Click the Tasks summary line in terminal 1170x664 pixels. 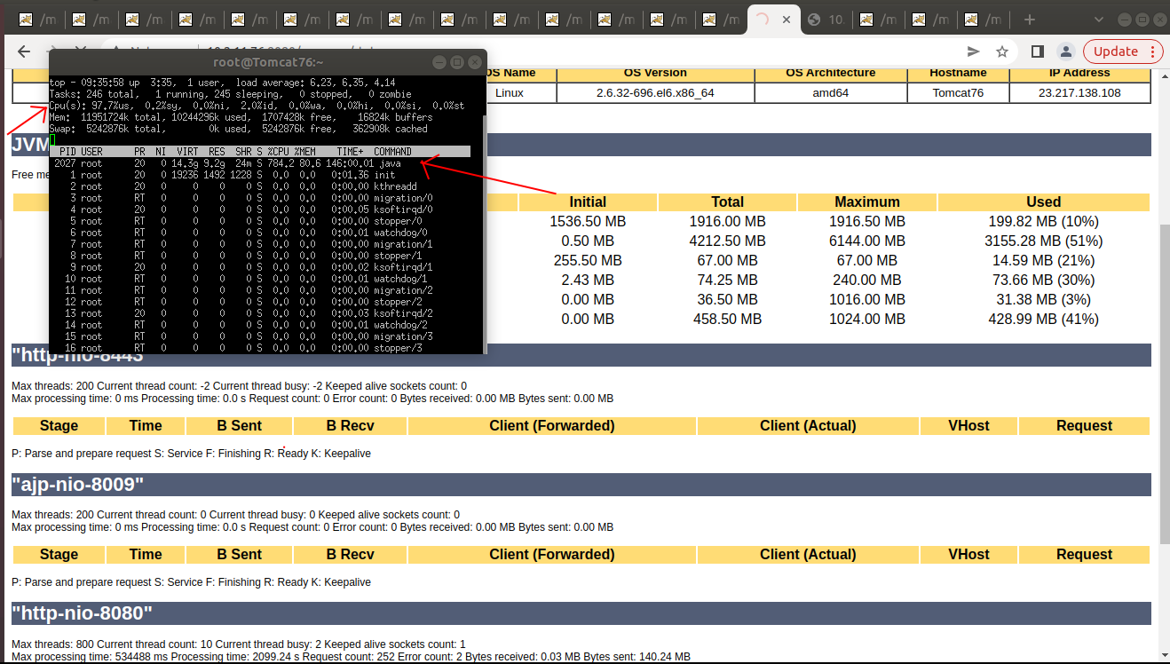[231, 94]
